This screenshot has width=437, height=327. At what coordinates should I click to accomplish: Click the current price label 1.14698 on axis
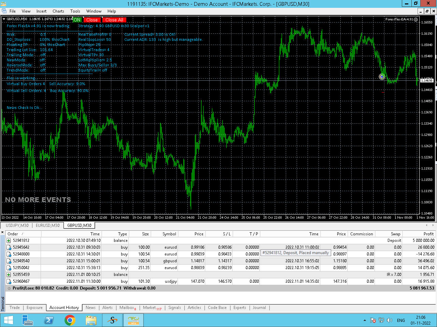pyautogui.click(x=427, y=80)
